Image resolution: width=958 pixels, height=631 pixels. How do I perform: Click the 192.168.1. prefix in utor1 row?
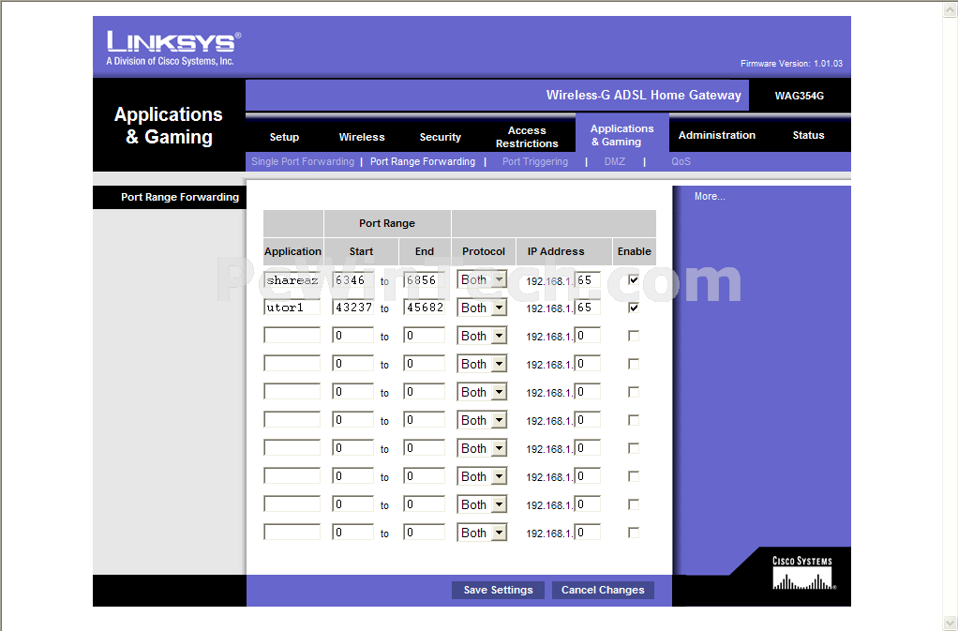pos(549,309)
